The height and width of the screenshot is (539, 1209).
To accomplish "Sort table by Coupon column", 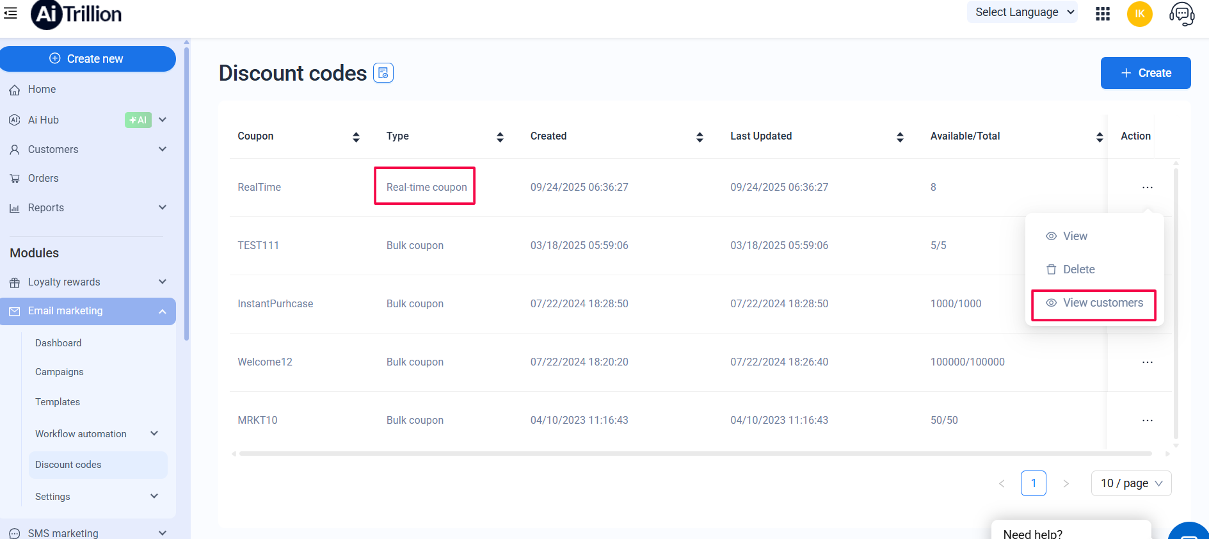I will 356,137.
